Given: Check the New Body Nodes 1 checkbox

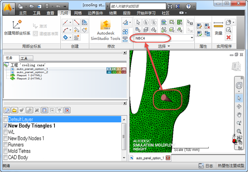Looking at the screenshot, I should (x=6, y=138).
